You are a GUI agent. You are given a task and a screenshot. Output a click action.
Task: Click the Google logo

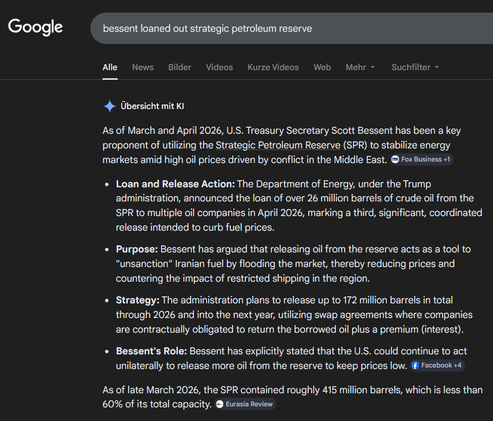[35, 27]
